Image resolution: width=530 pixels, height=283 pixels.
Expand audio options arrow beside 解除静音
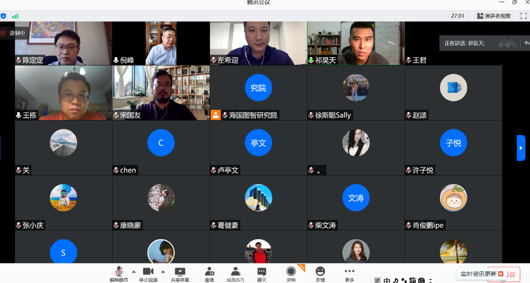134,271
